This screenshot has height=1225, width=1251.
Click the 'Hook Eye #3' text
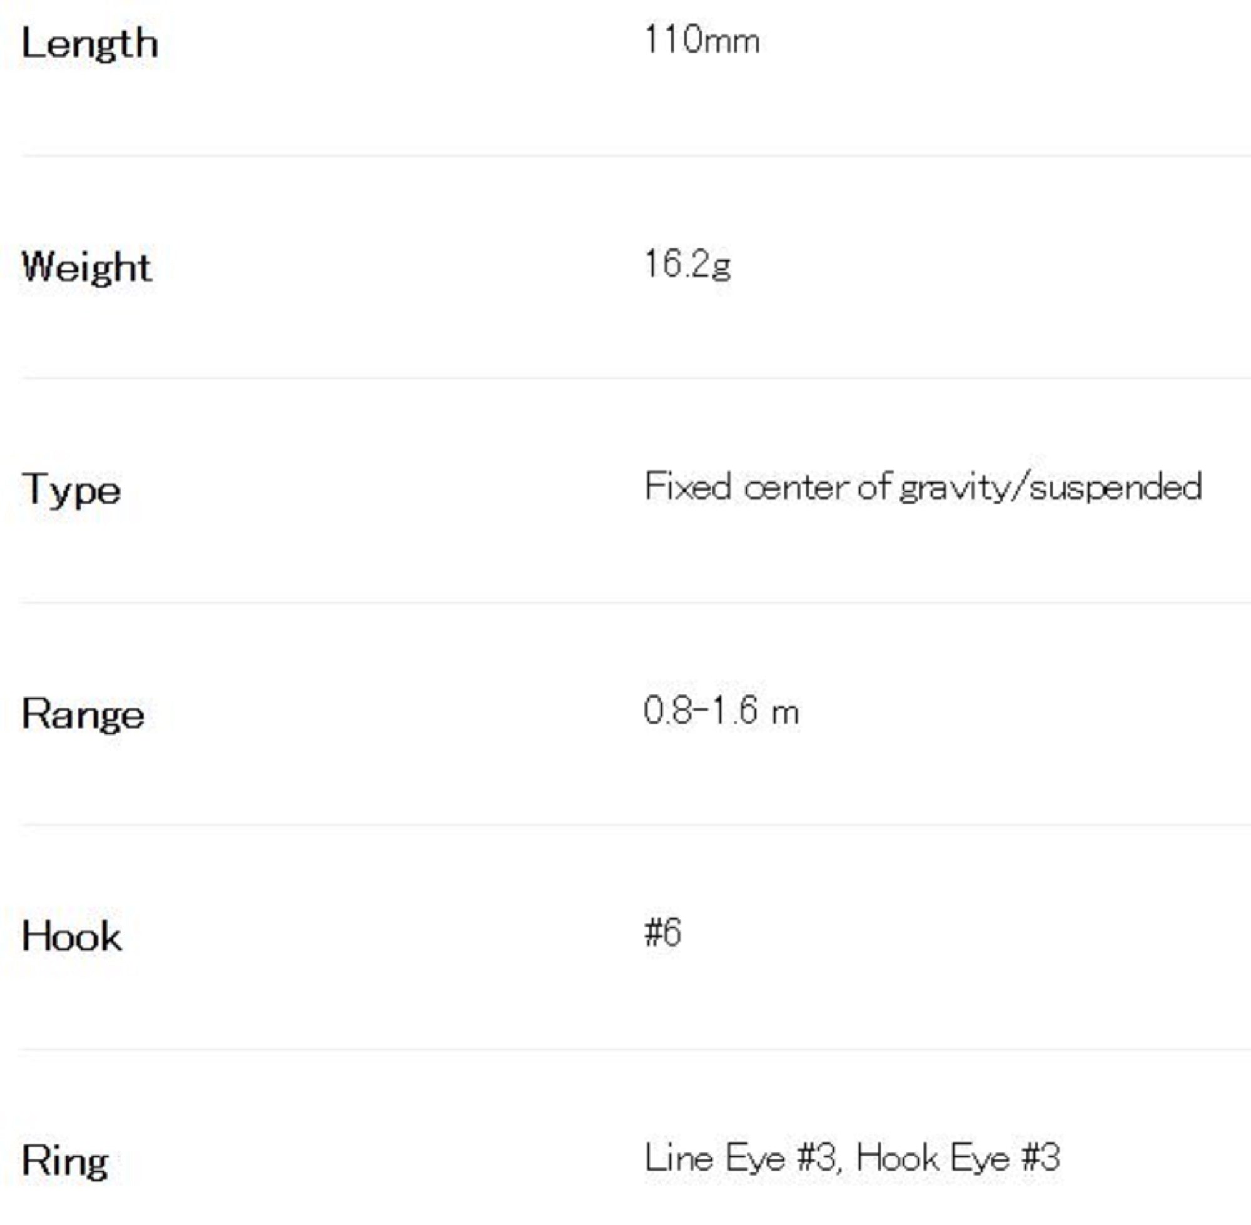[958, 1158]
